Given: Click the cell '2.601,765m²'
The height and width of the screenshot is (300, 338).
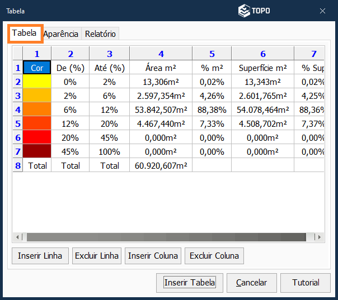Looking at the screenshot, I should [x=263, y=96].
